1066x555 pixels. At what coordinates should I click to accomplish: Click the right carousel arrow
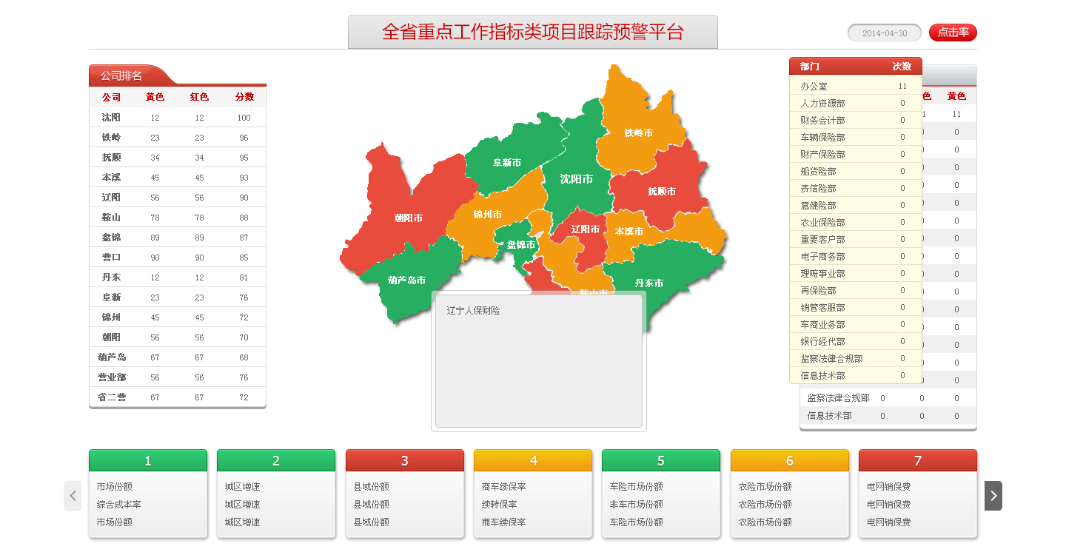point(993,496)
